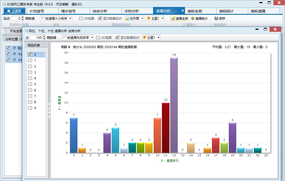The height and width of the screenshot is (181, 285).
Task: Expand the 按遗漏大小排序 dropdown
Action: [x=70, y=19]
